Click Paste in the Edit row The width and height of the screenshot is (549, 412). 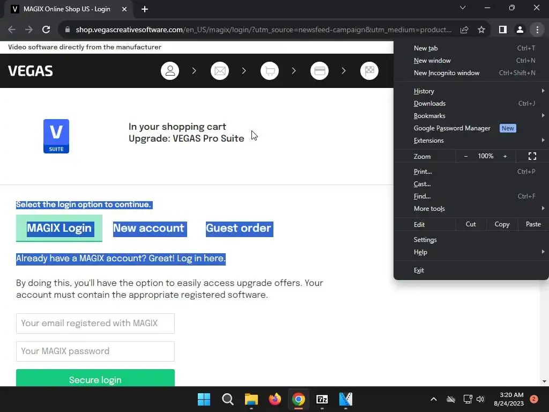point(533,224)
